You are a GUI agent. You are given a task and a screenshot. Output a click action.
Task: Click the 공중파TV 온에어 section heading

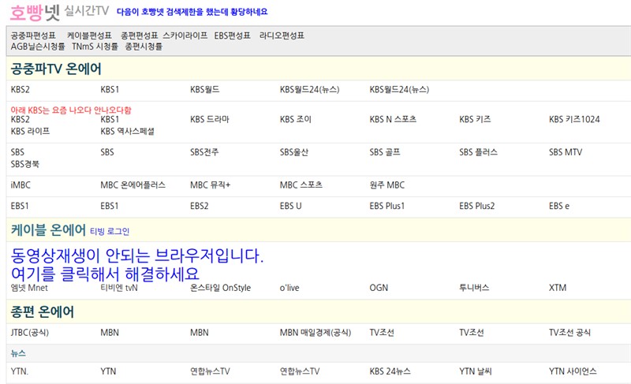[56, 69]
